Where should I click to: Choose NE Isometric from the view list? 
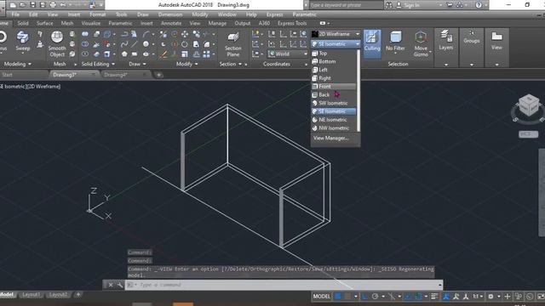[x=334, y=120]
